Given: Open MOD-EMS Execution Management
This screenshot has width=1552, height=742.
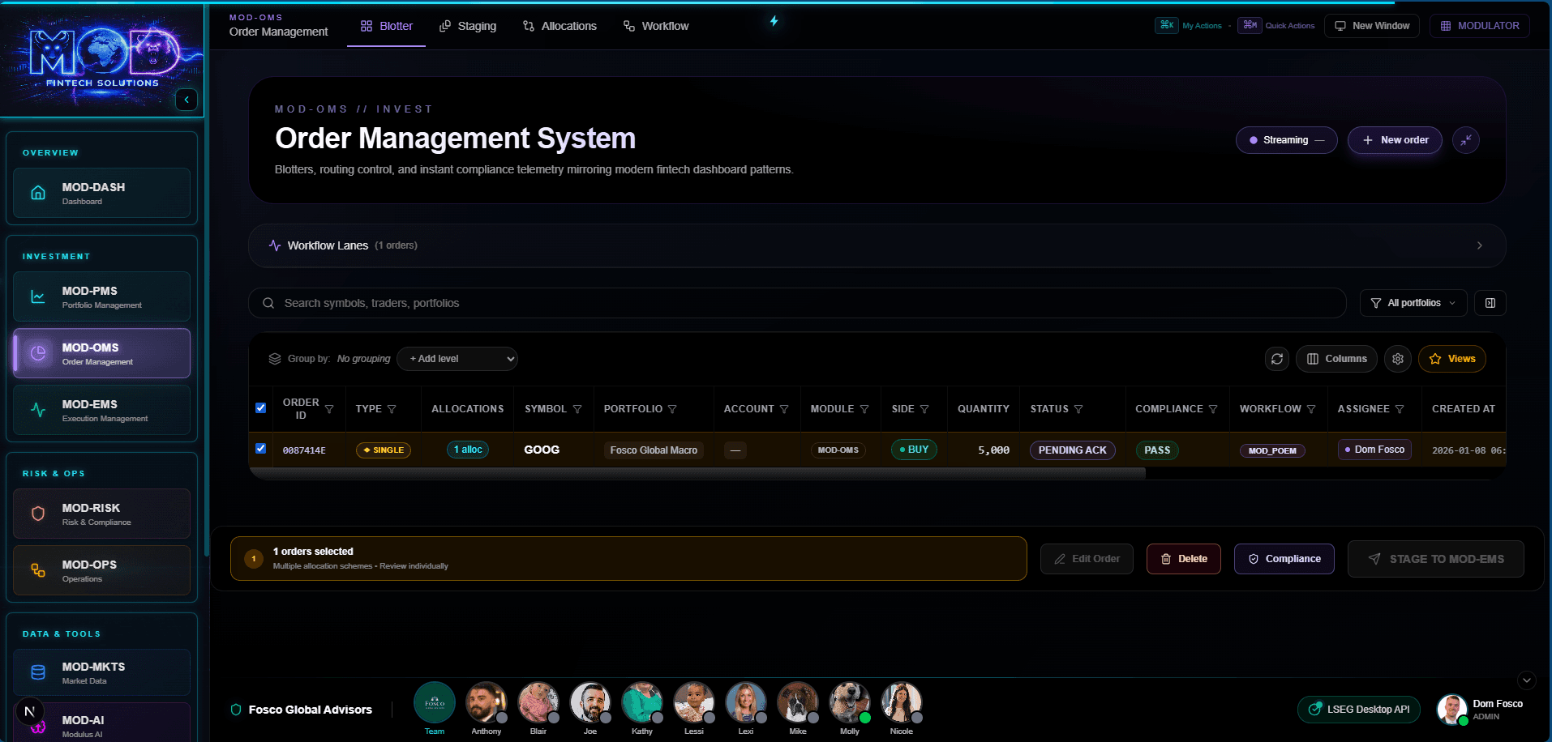Looking at the screenshot, I should click(101, 410).
